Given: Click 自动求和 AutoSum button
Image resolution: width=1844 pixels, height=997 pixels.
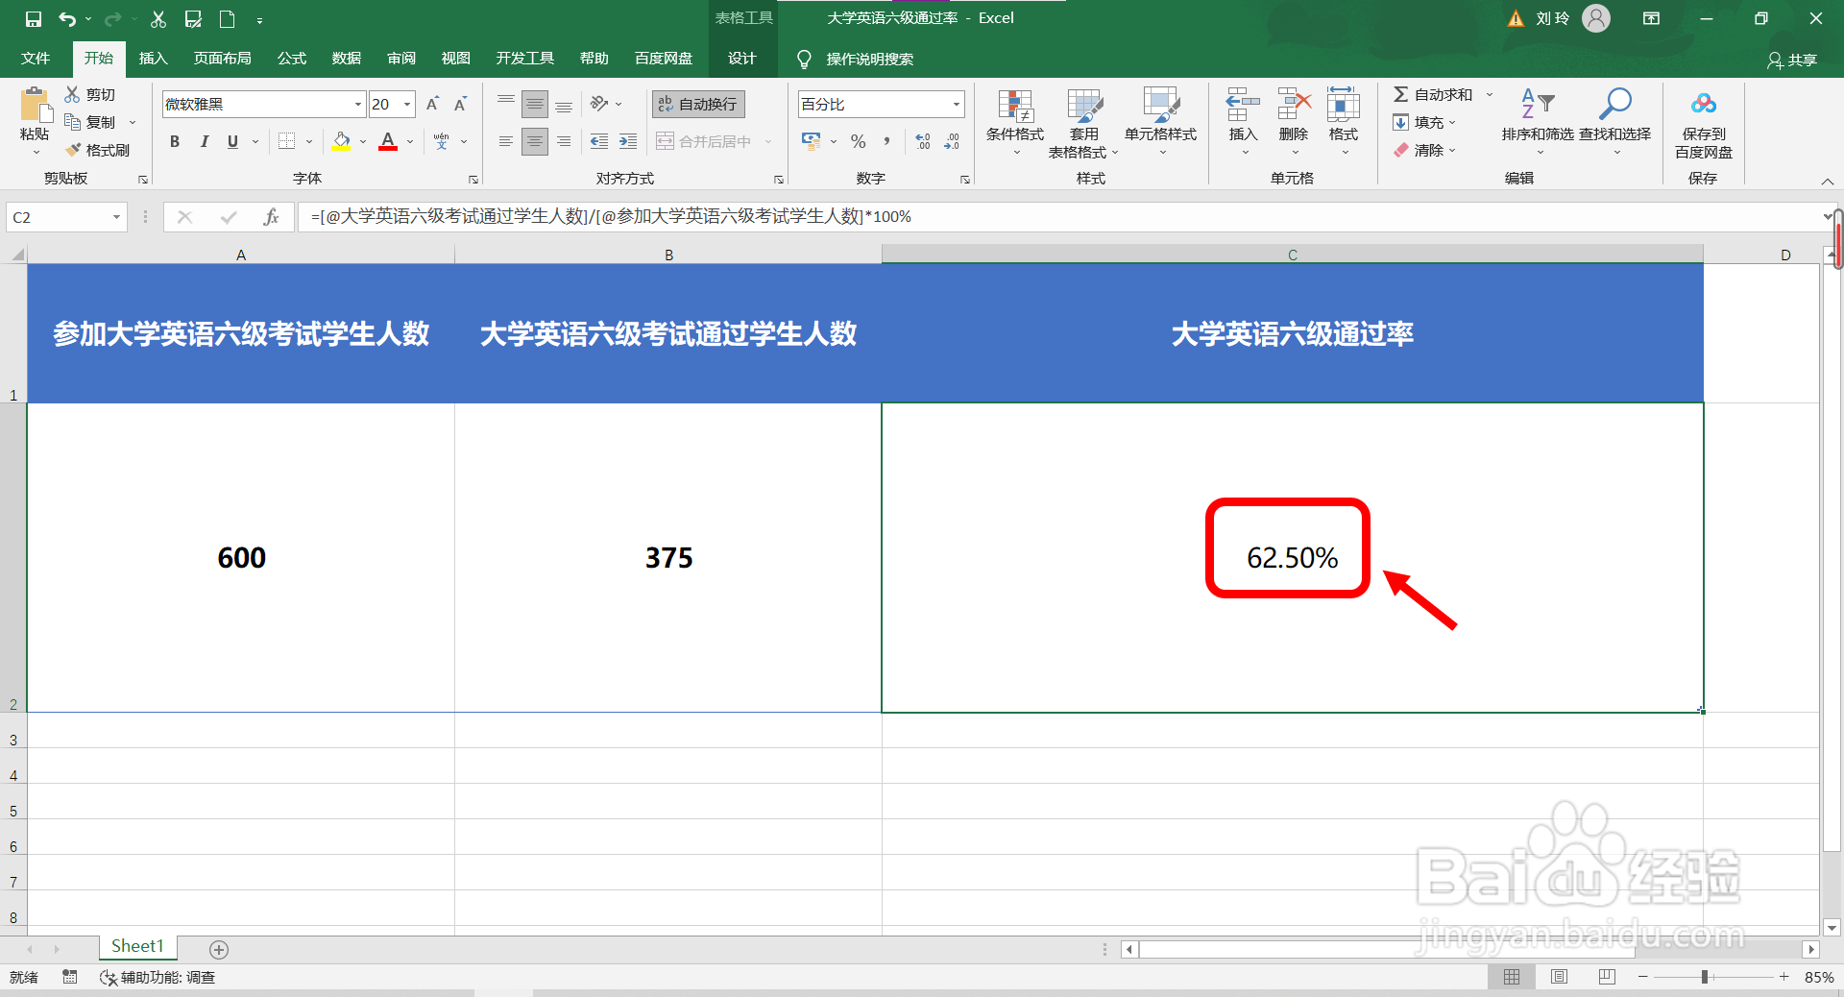Looking at the screenshot, I should (1433, 94).
